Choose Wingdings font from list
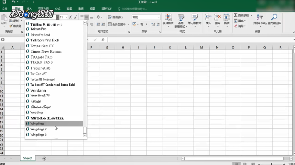295x165 pixels. 54,124
